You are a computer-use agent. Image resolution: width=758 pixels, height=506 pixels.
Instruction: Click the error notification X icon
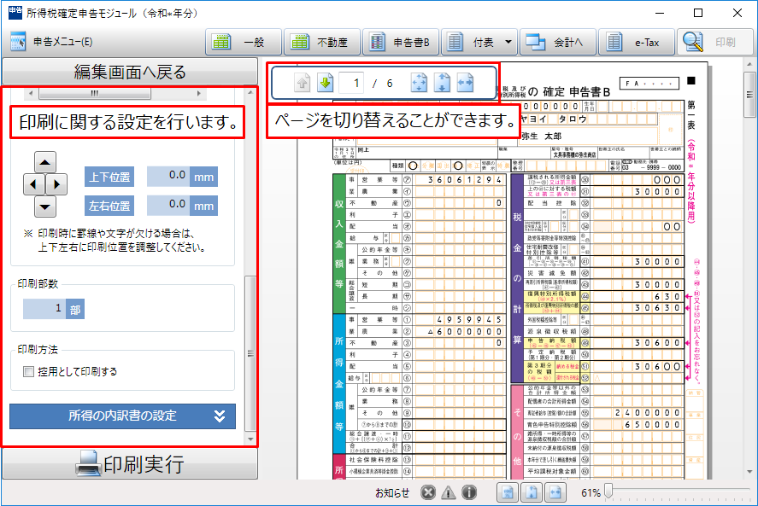(429, 492)
